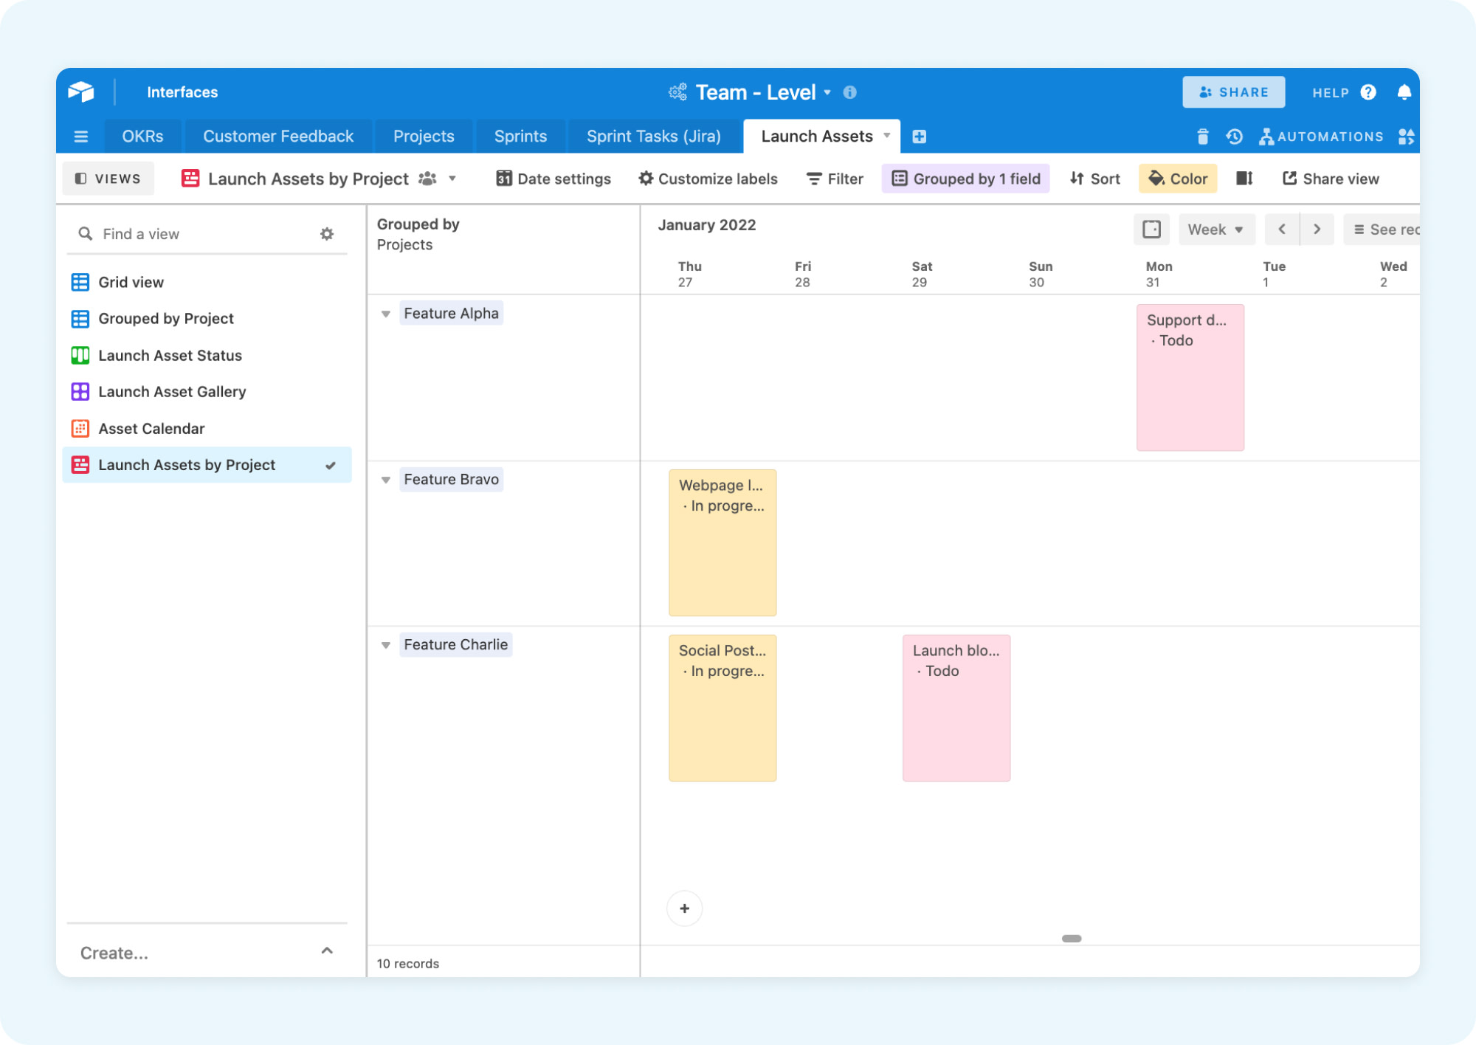Image resolution: width=1476 pixels, height=1045 pixels.
Task: Toggle the VIEWS sidebar panel
Action: pos(108,179)
